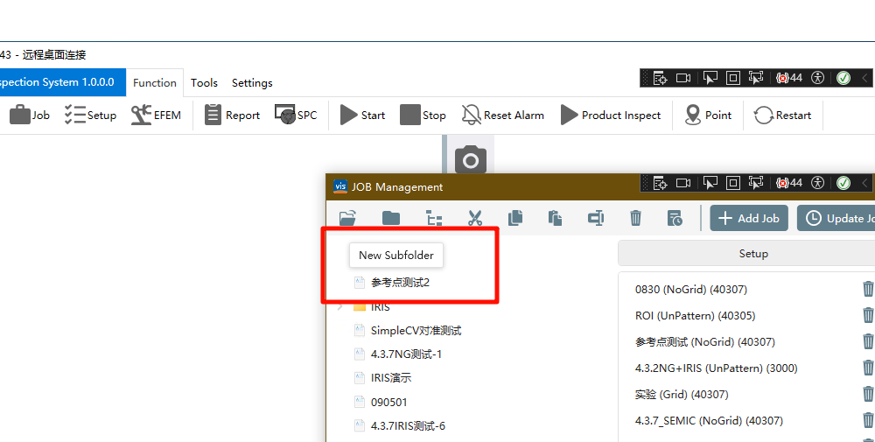Select 4.3.7NG测试-1 job
Image resolution: width=875 pixels, height=442 pixels.
pos(406,354)
